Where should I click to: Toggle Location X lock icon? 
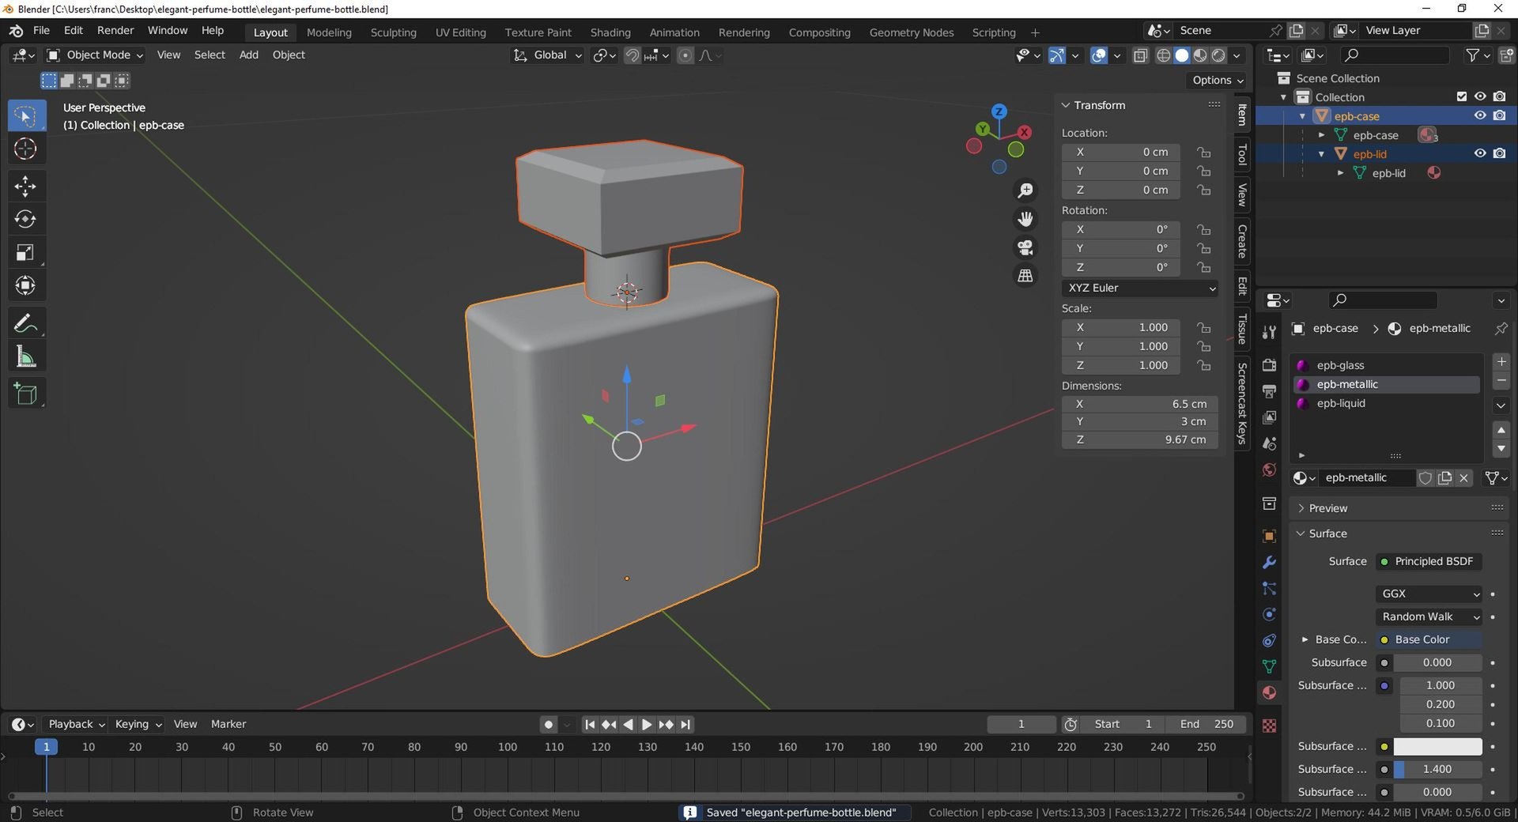tap(1203, 152)
